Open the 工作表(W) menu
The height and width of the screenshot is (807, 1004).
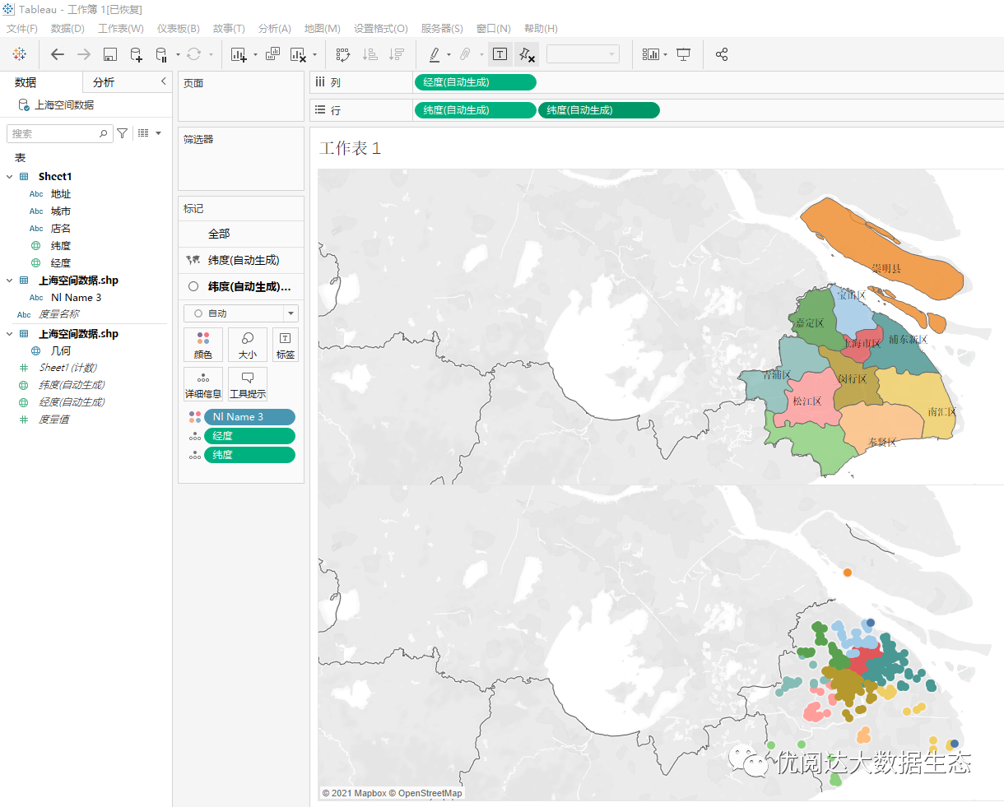(121, 28)
